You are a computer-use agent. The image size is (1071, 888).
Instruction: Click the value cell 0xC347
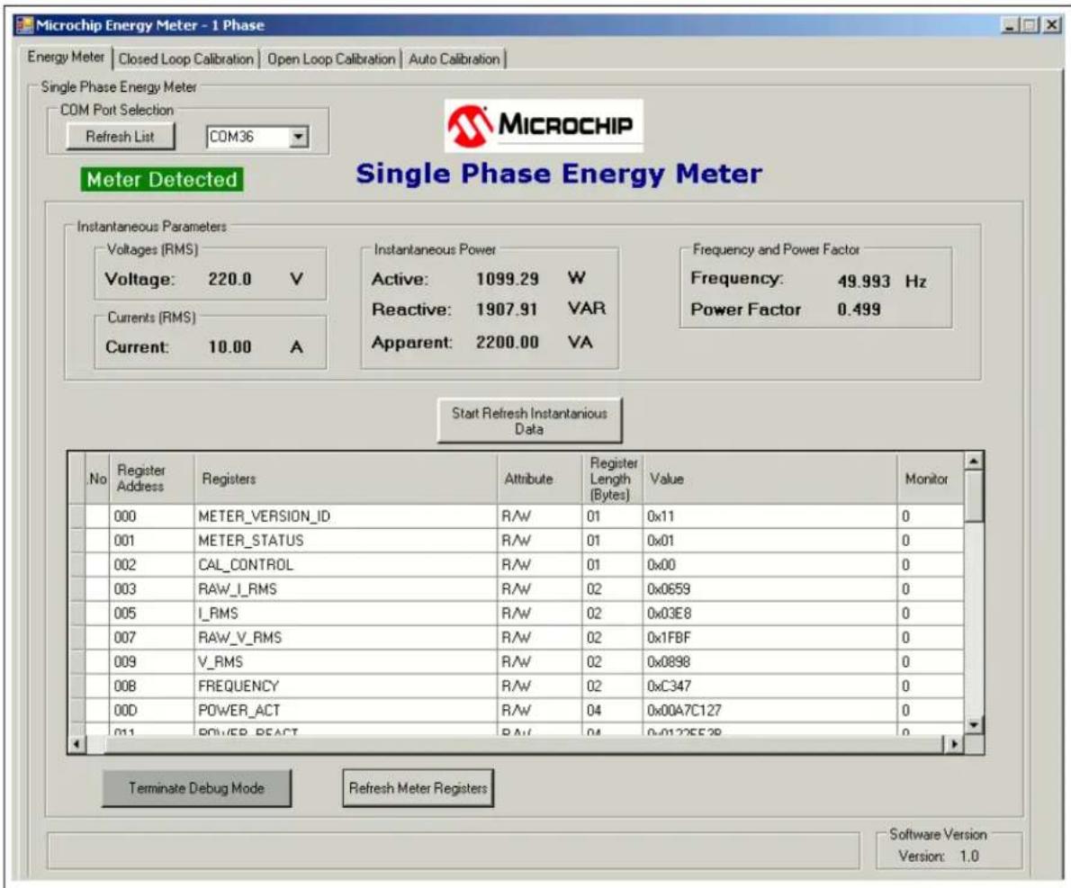(x=769, y=686)
